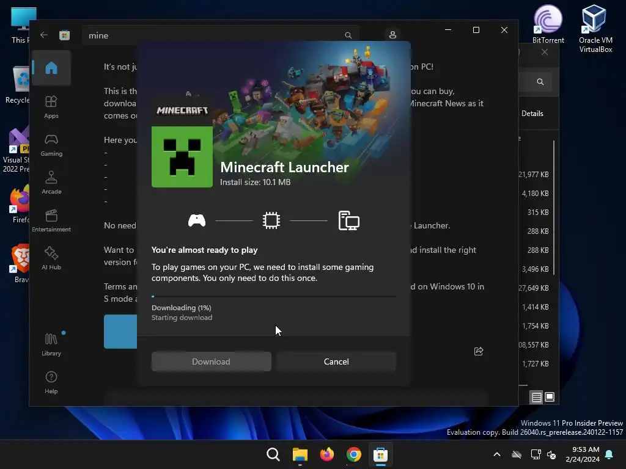Click the disabled Download button
Image resolution: width=626 pixels, height=469 pixels.
211,362
